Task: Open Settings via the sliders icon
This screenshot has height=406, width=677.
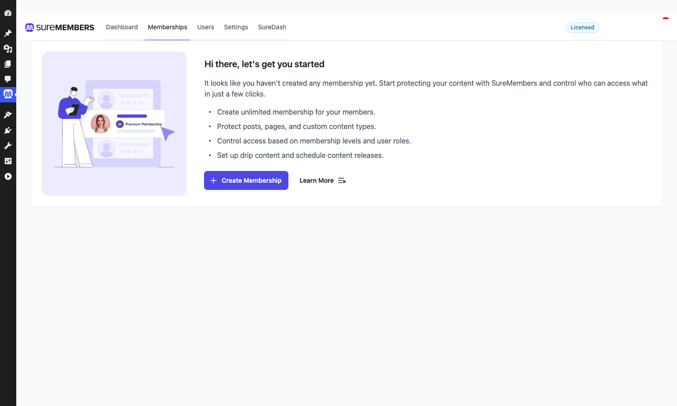Action: point(8,161)
